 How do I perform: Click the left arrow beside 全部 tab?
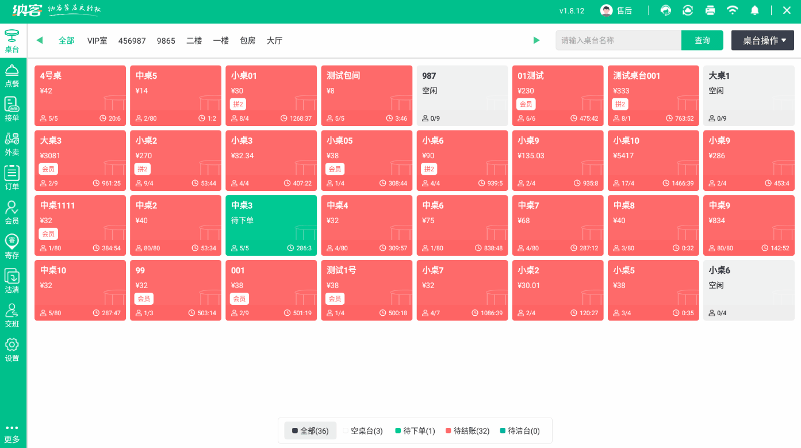pyautogui.click(x=39, y=40)
